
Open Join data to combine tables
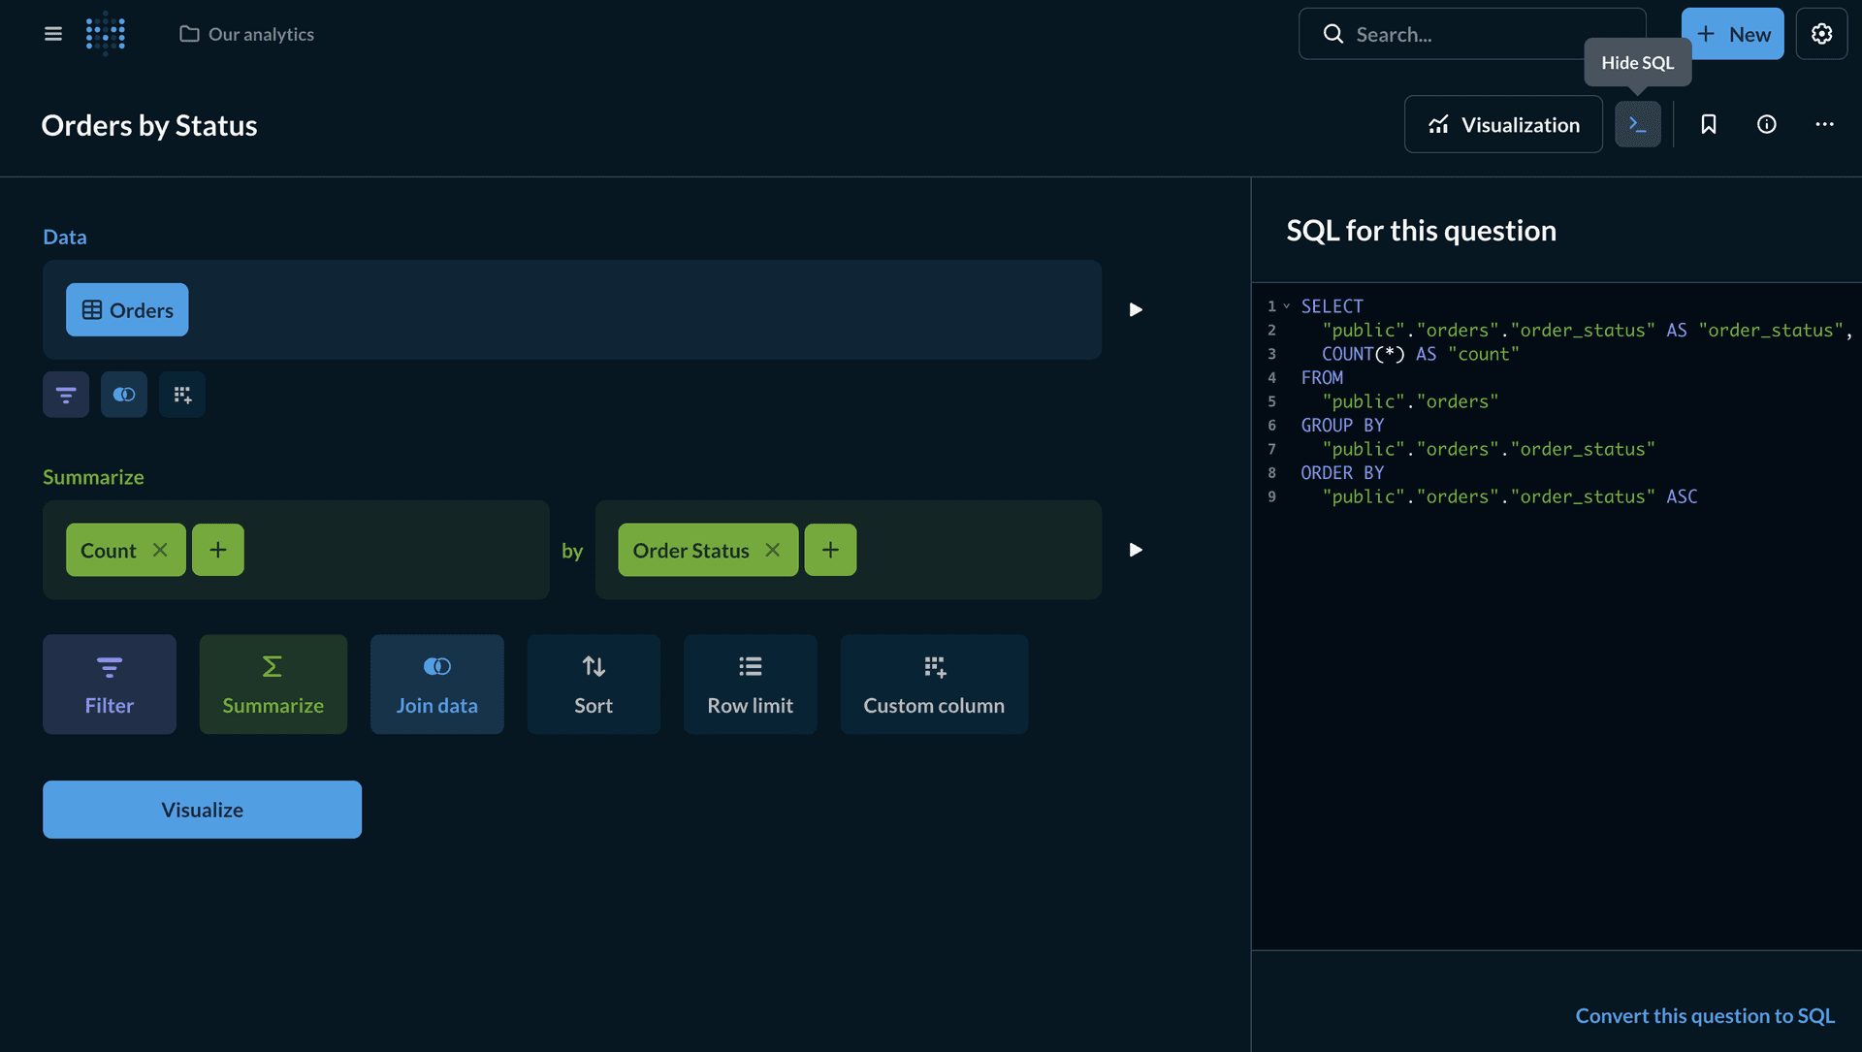tap(436, 684)
